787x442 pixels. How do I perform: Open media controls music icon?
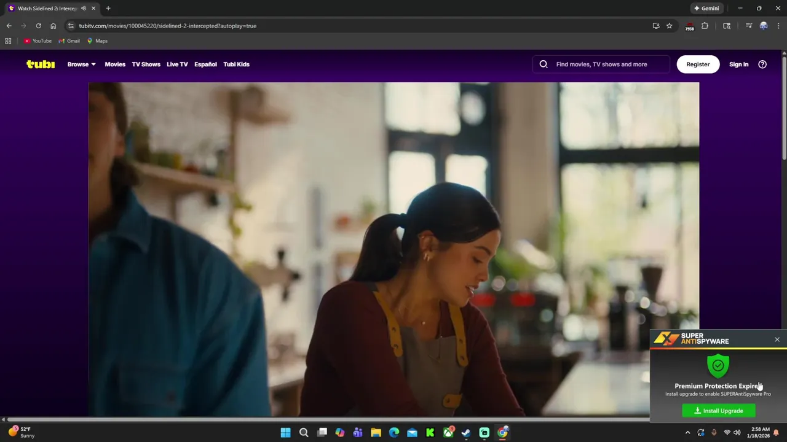748,26
